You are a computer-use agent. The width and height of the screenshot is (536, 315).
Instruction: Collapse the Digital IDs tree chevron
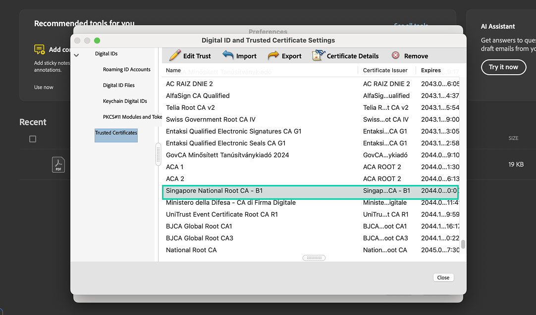coord(76,55)
